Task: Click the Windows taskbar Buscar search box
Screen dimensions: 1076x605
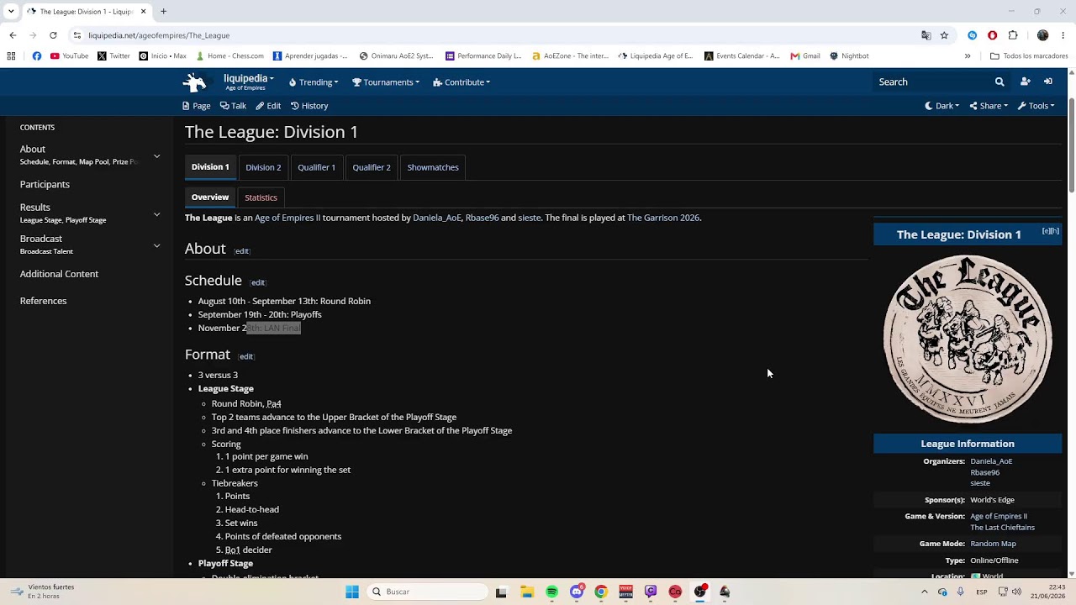Action: pyautogui.click(x=428, y=592)
